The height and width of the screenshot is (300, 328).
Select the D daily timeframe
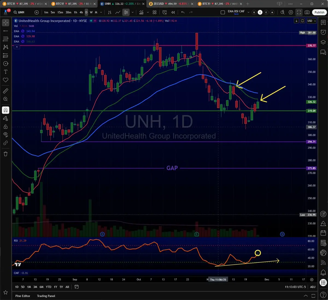coord(86,12)
